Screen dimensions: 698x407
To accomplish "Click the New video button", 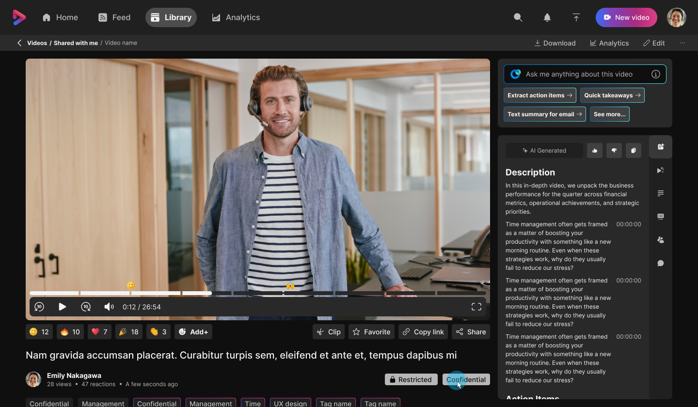I will 626,17.
